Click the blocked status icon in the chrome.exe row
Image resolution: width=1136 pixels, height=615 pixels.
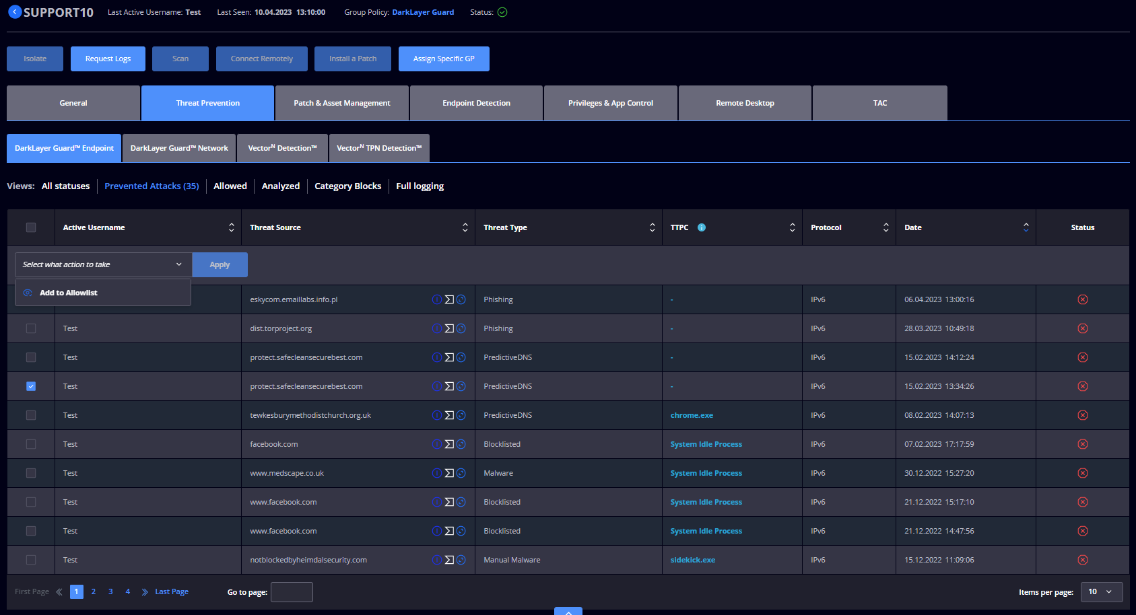(1083, 415)
